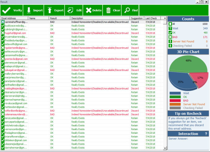Toggle X icon for juliusgalvan row
The width and height of the screenshot is (210, 152).
[3, 70]
